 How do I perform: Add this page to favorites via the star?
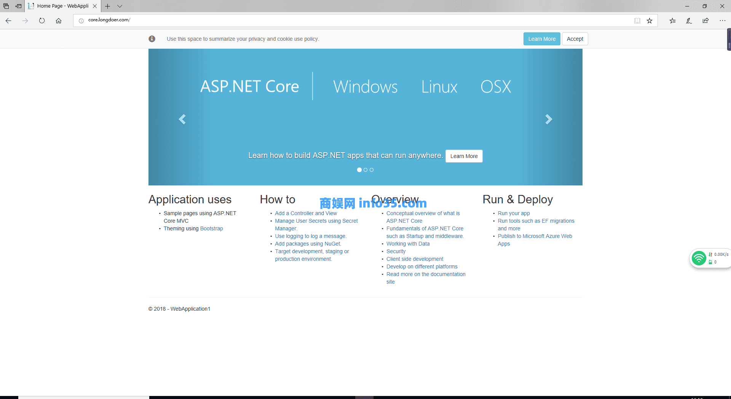pos(650,21)
